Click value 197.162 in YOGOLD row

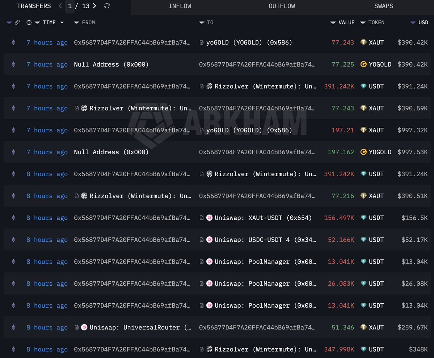click(x=341, y=152)
